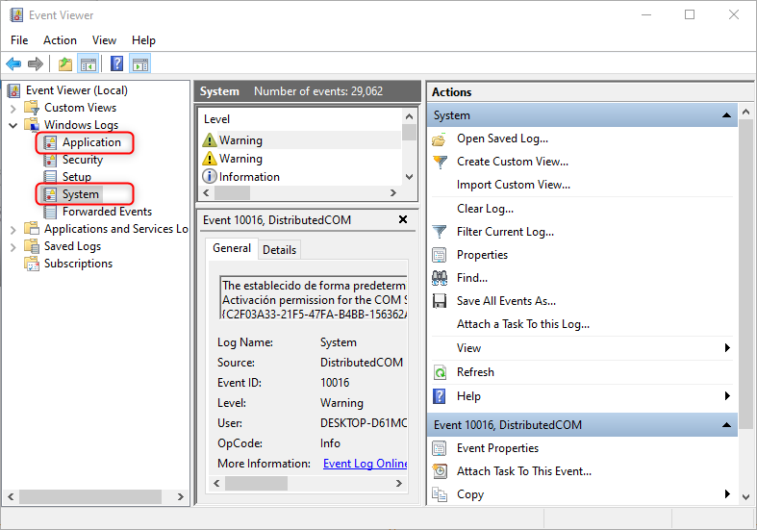
Task: Open the Event Log Online Help link
Action: point(365,464)
